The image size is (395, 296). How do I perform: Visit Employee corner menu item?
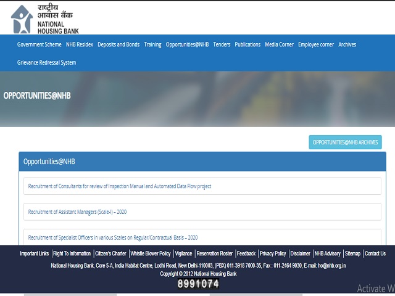click(x=316, y=44)
